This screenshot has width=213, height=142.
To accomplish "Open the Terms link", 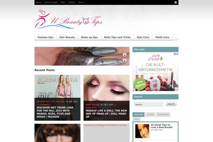I will (x=81, y=2).
